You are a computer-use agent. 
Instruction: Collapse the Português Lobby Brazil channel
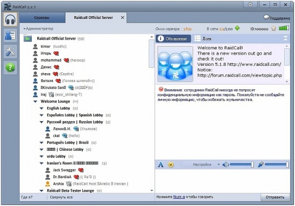pyautogui.click(x=42, y=143)
